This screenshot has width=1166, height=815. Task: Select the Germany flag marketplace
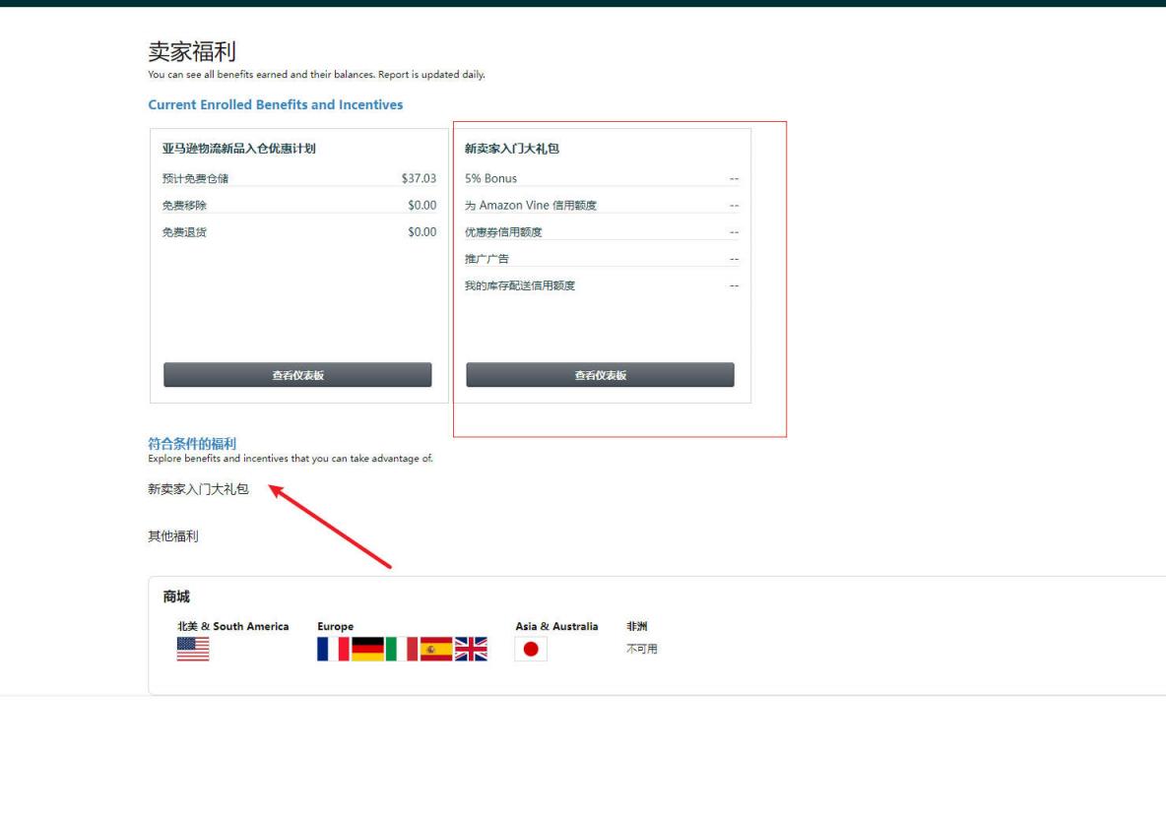tap(367, 649)
